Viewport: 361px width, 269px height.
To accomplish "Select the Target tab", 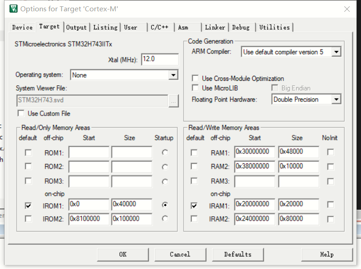I will [x=49, y=27].
